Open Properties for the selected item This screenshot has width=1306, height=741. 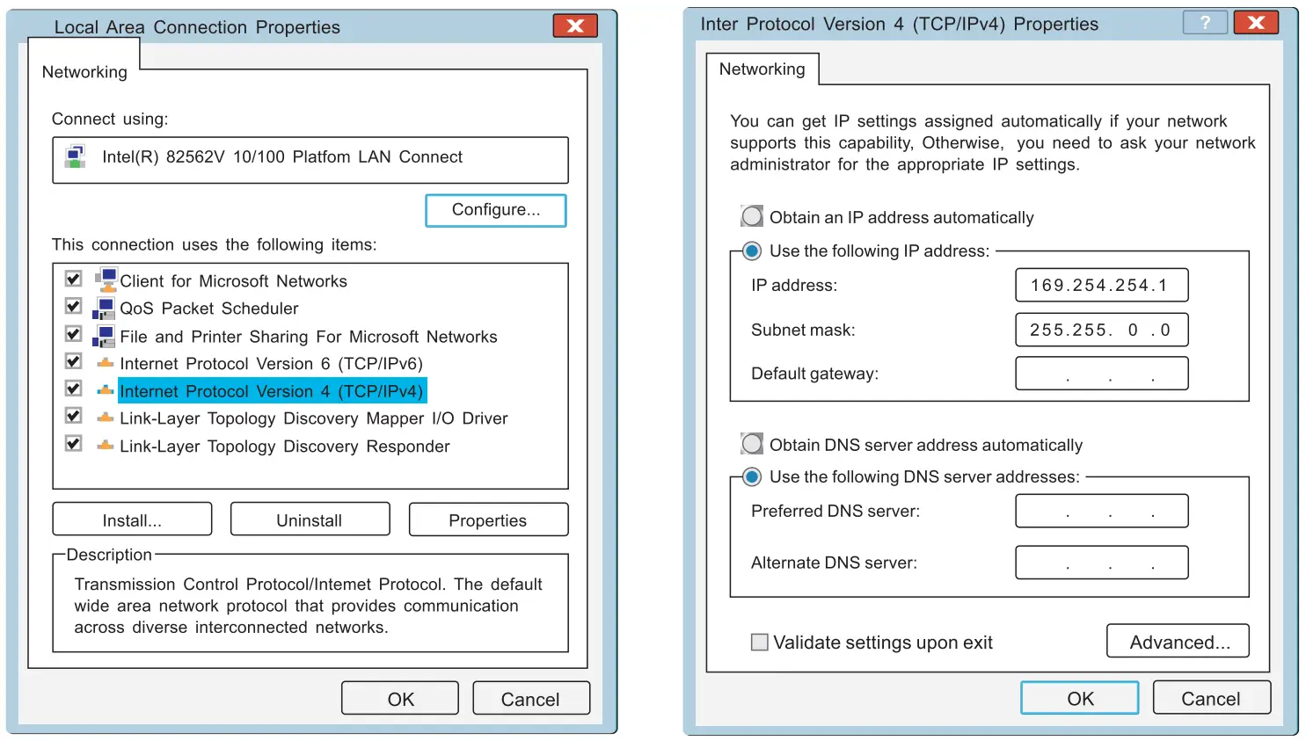point(488,519)
